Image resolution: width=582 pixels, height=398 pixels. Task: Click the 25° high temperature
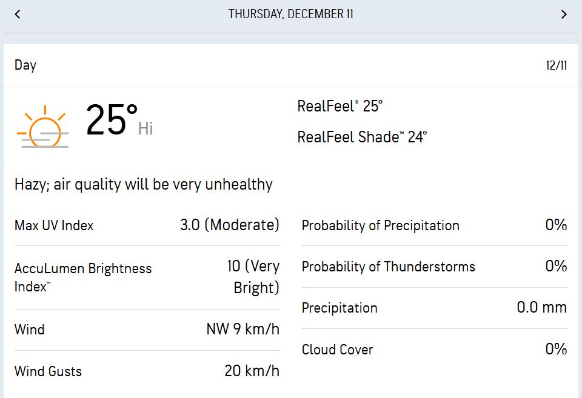112,120
